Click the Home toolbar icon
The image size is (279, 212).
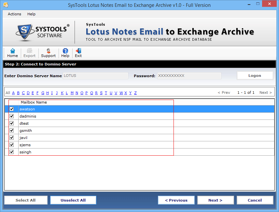[x=12, y=52]
